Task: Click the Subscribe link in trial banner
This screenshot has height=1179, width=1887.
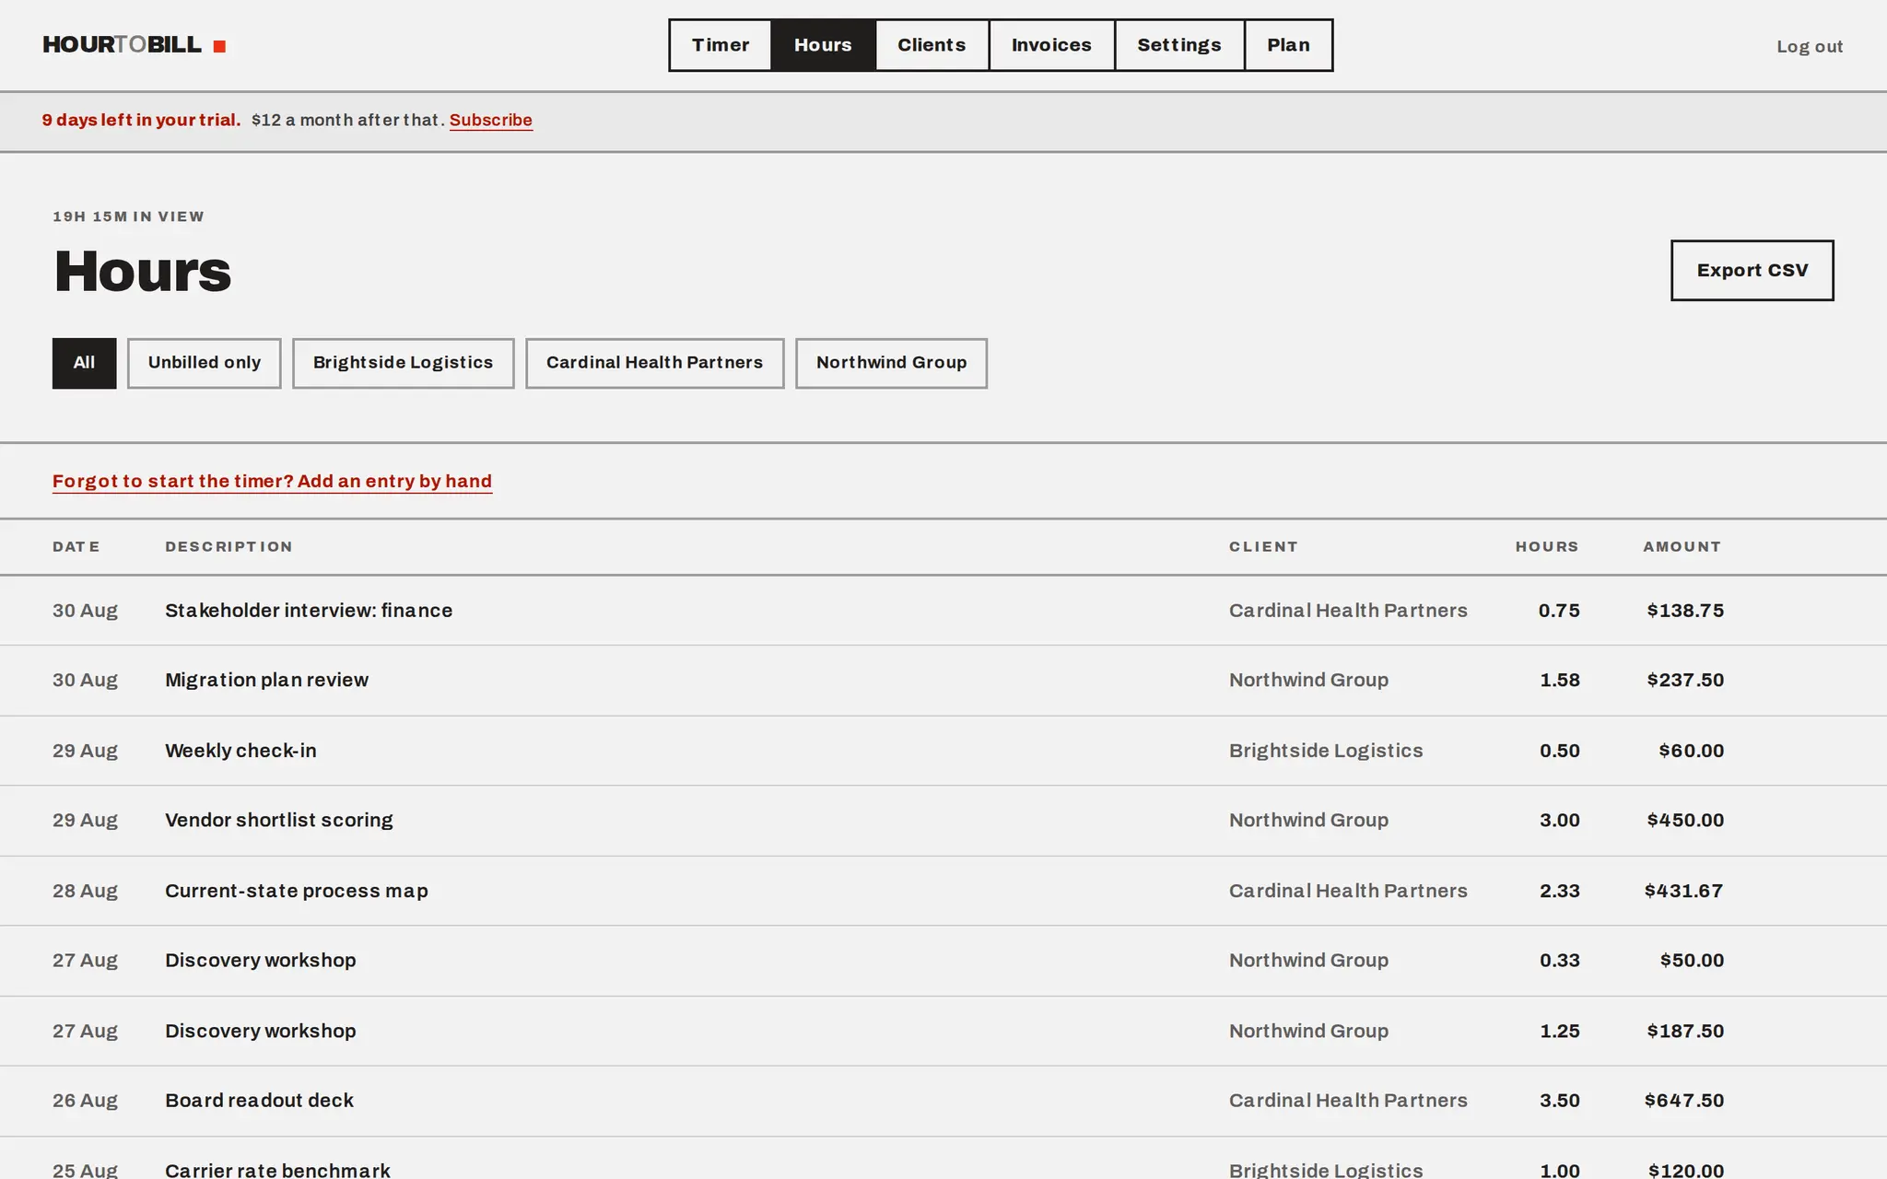Action: point(491,120)
